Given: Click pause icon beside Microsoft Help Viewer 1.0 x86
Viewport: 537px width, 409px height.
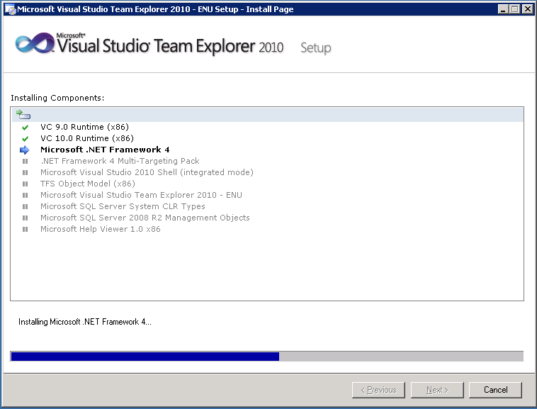Looking at the screenshot, I should (25, 229).
